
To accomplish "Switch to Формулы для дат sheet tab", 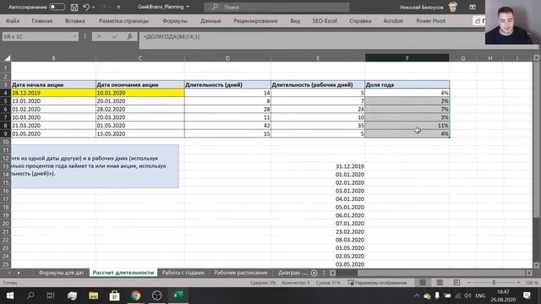I will click(x=61, y=273).
